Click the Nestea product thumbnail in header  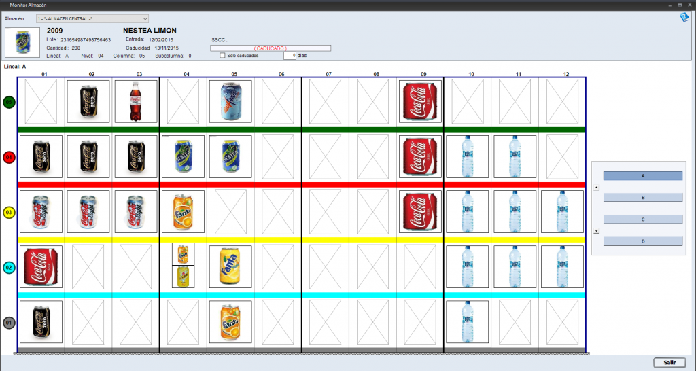(x=22, y=42)
